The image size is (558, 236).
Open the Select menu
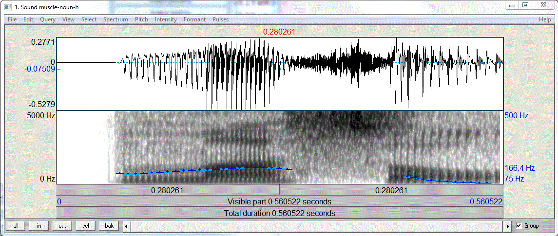[x=89, y=19]
